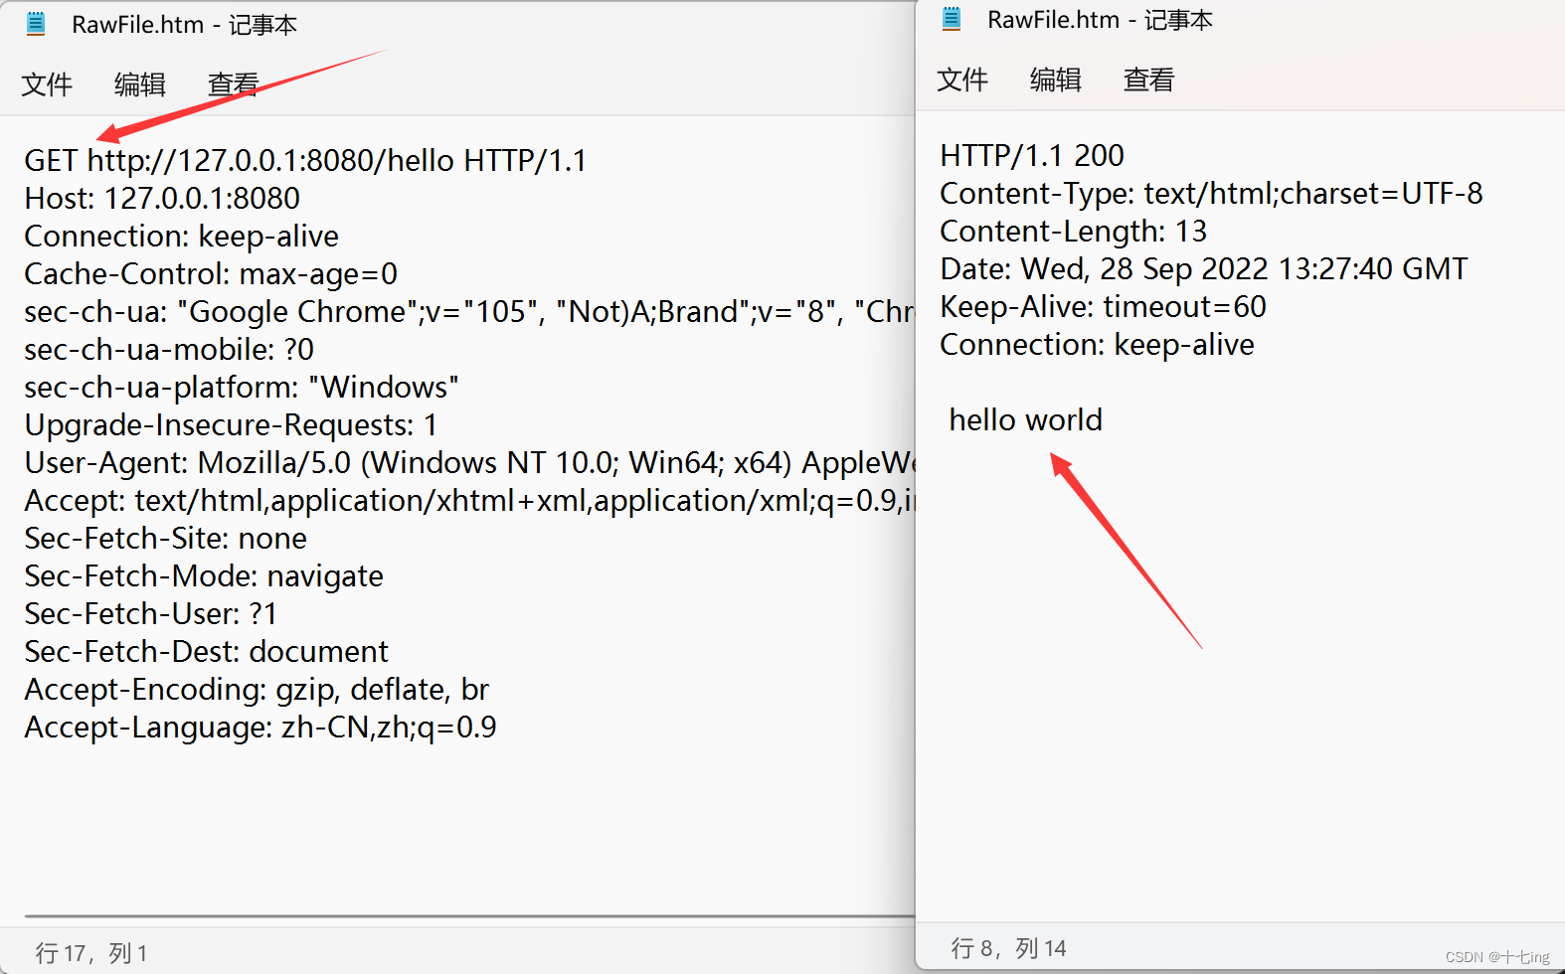Screen dimensions: 1565x974
Task: Click the Cache-Control: max-age=0 line
Action: point(211,274)
